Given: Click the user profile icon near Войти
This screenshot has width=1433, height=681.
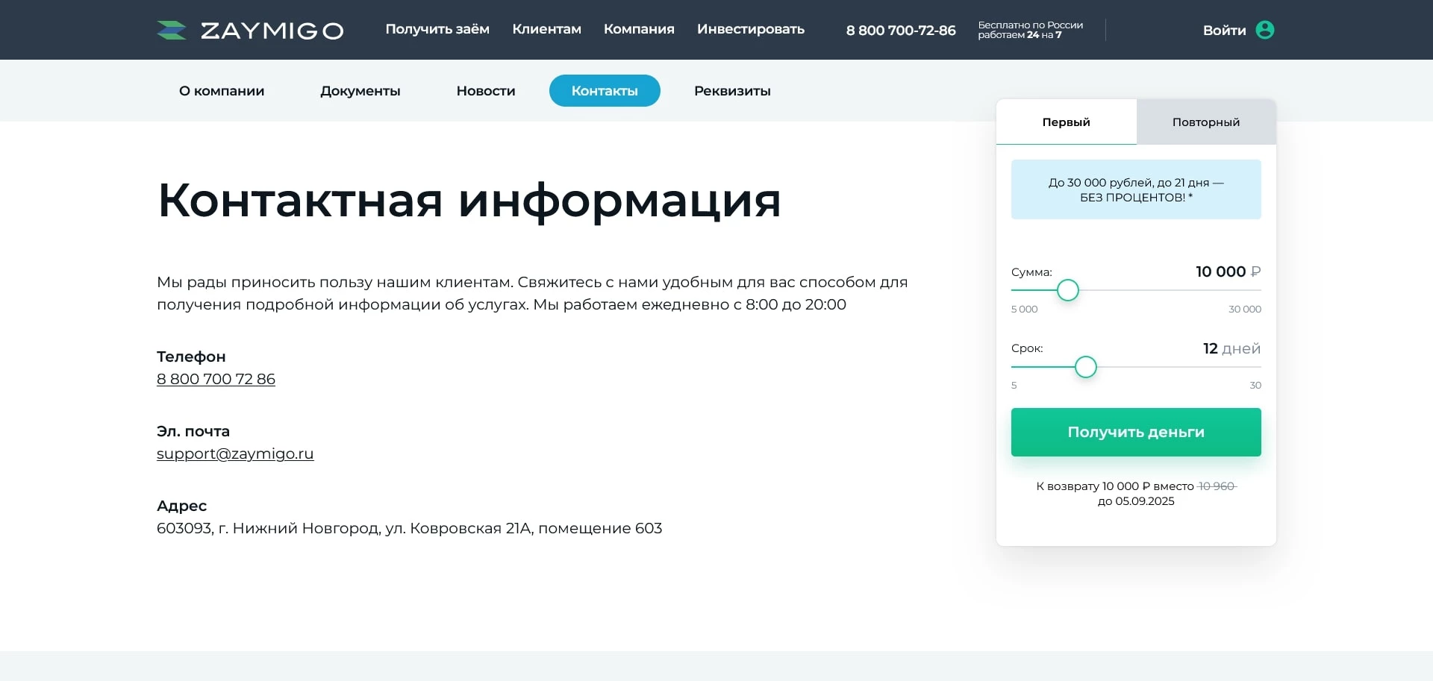Looking at the screenshot, I should tap(1264, 30).
